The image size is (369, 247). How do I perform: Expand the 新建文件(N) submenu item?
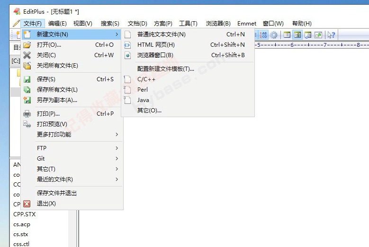pos(72,34)
